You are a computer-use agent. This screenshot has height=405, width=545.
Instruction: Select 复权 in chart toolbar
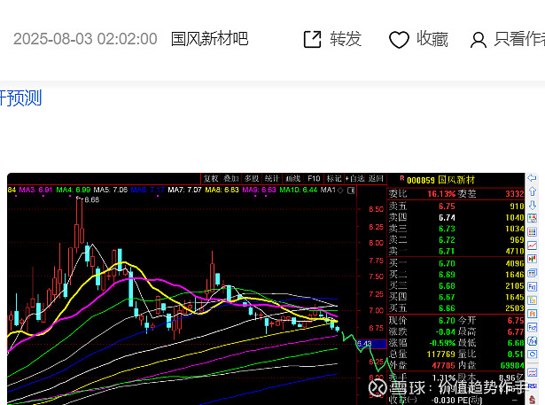(x=211, y=179)
